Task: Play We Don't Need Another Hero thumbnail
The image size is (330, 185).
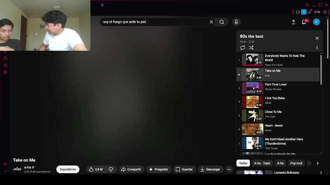Action: coord(252,143)
